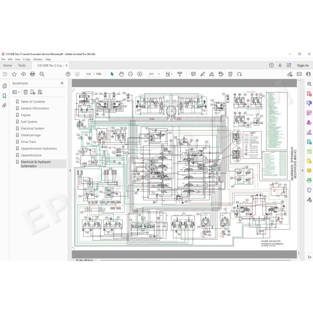Upload file to cloud icon
The width and height of the screenshot is (313, 313).
[x=23, y=74]
